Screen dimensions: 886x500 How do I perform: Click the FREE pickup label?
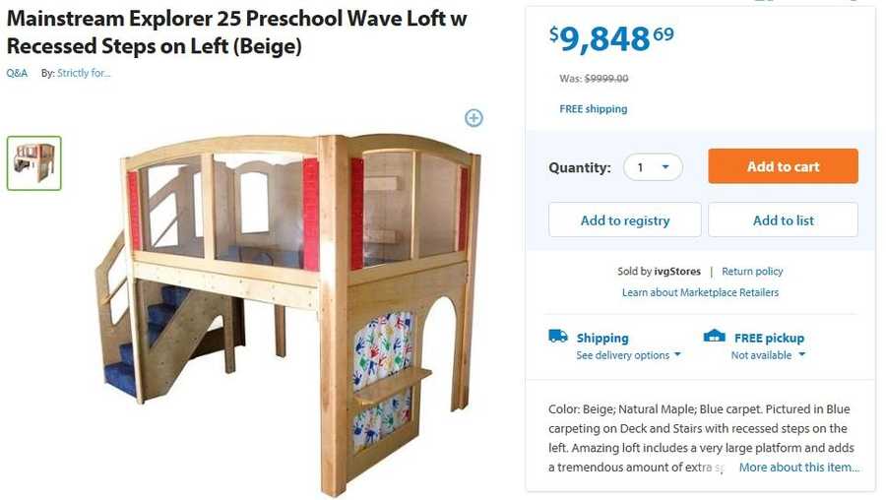(769, 338)
